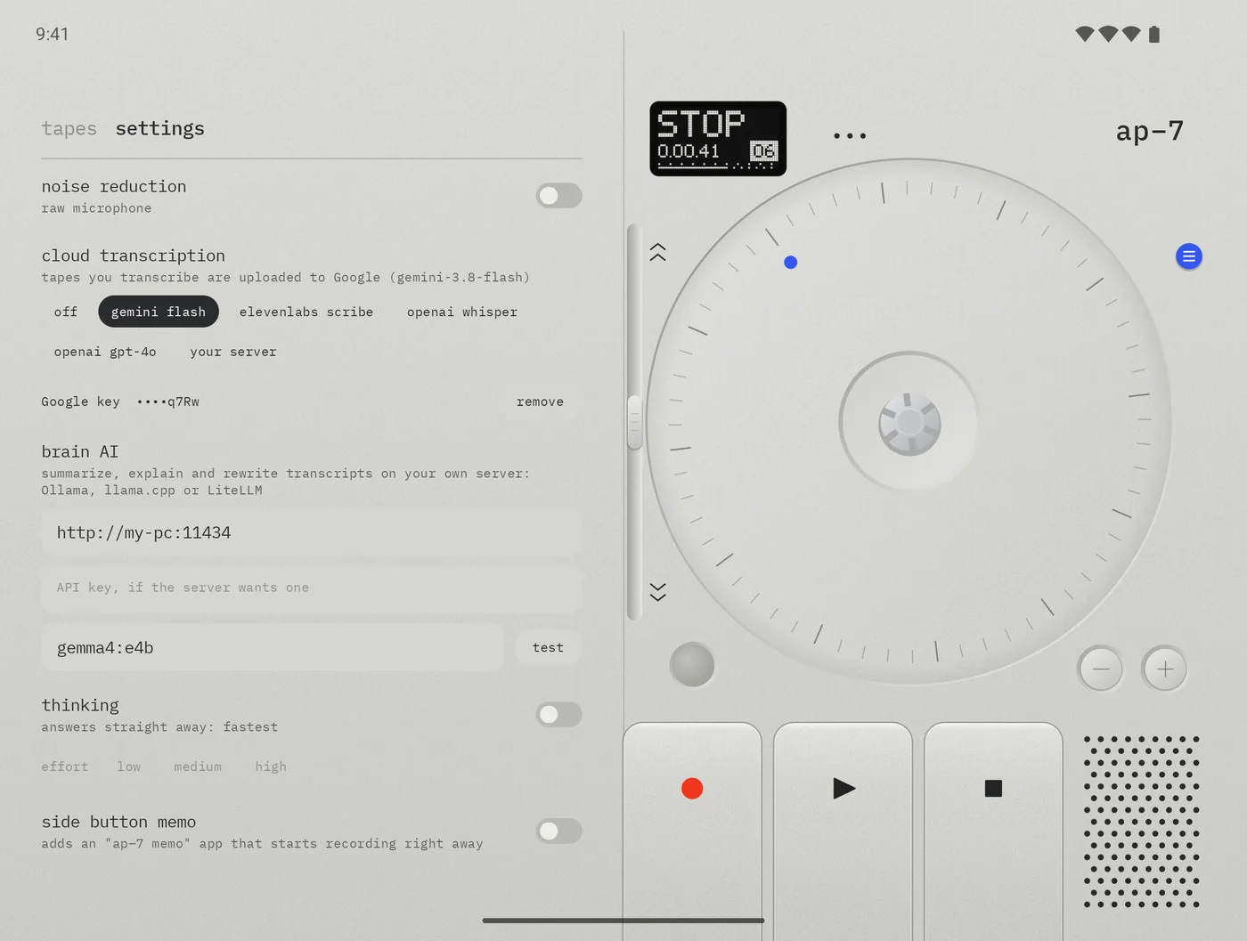Select openai gpt-4o transcription

coord(105,353)
